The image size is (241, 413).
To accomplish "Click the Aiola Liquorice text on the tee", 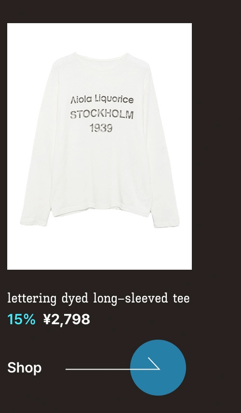I will click(102, 99).
